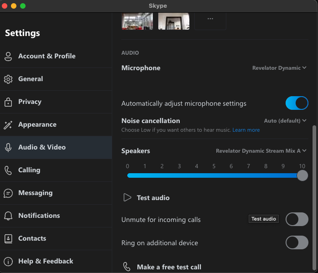Image resolution: width=318 pixels, height=273 pixels.
Task: Click the green macOS fullscreen button
Action: [x=23, y=6]
